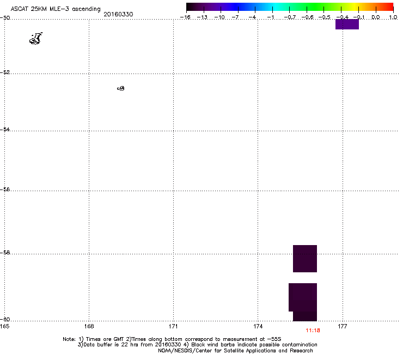Click the color scale label '1.0'
This screenshot has width=403, height=354.
click(393, 17)
